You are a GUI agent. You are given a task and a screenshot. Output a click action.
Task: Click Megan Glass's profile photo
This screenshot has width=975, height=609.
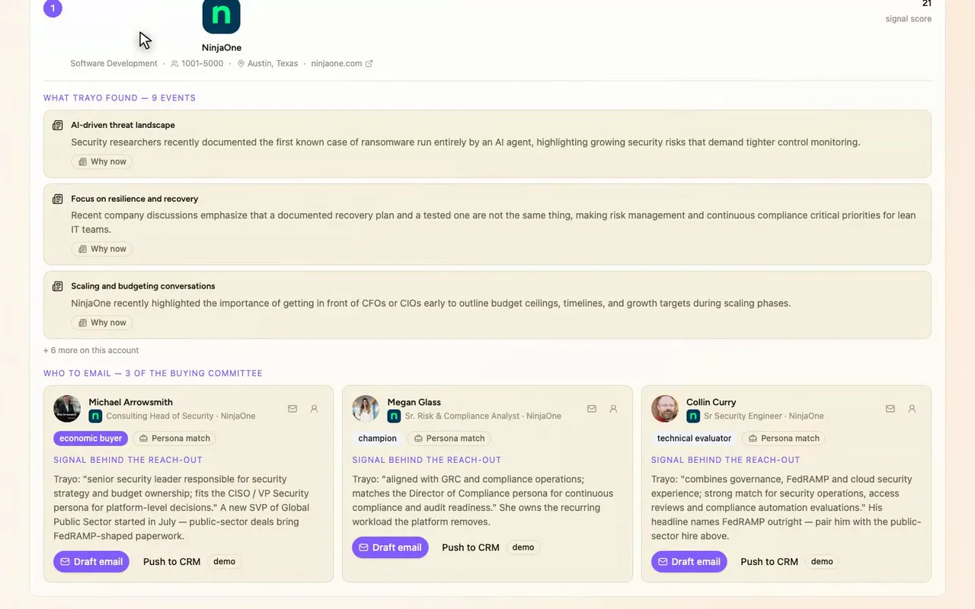point(366,409)
